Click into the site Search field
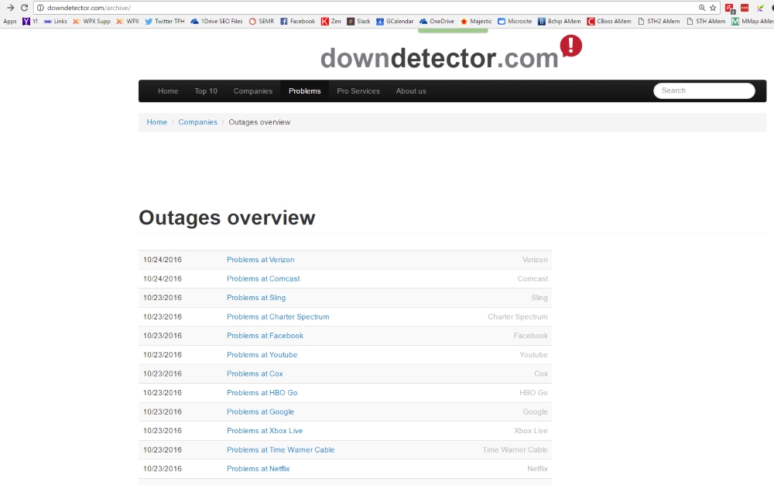Screen dimensions: 774x485 pos(704,91)
